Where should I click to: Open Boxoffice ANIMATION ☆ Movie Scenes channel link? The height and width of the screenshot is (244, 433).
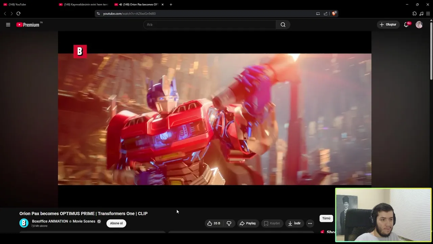tap(64, 221)
